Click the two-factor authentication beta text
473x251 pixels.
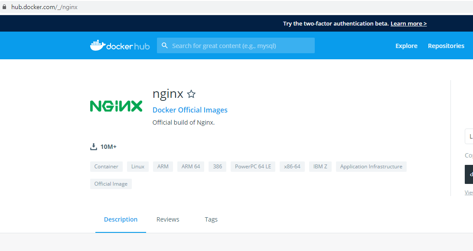point(336,23)
